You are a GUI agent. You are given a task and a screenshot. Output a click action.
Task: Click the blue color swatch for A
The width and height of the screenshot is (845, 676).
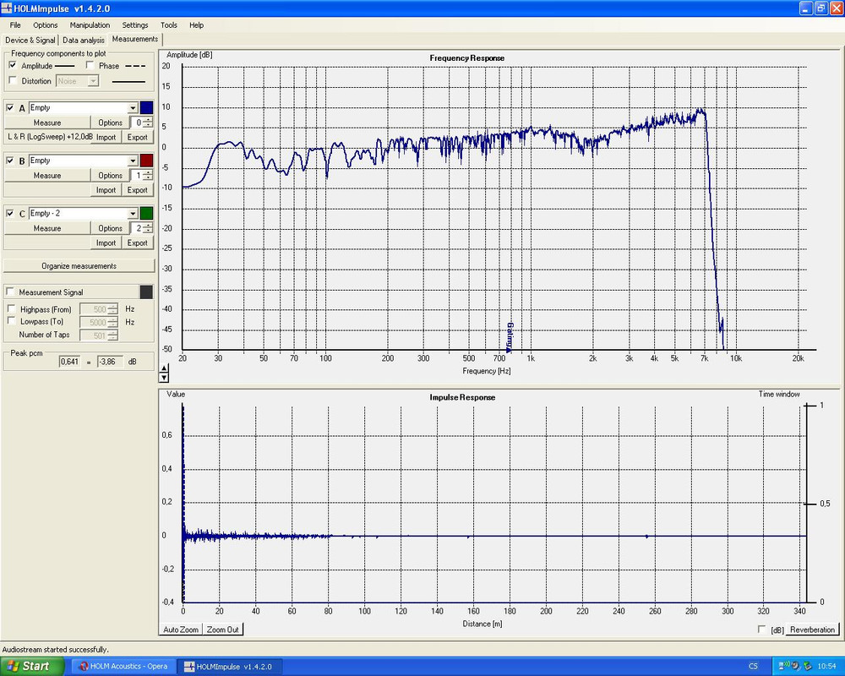pos(146,107)
